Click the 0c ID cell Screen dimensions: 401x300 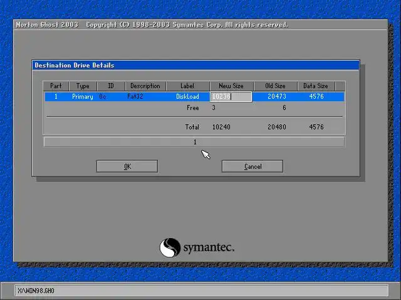pyautogui.click(x=103, y=96)
